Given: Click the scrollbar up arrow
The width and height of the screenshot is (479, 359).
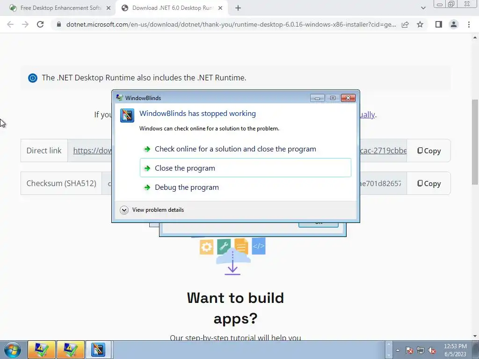Looking at the screenshot, I should click(x=475, y=37).
